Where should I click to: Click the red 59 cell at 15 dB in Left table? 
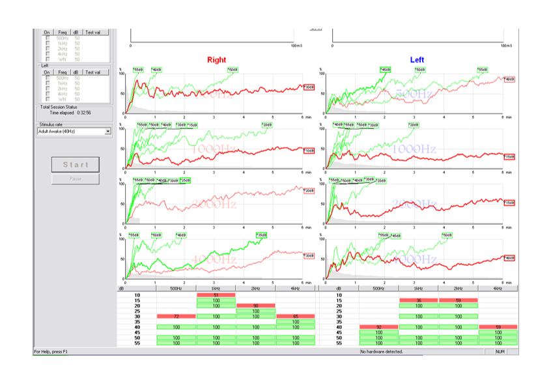pos(458,300)
